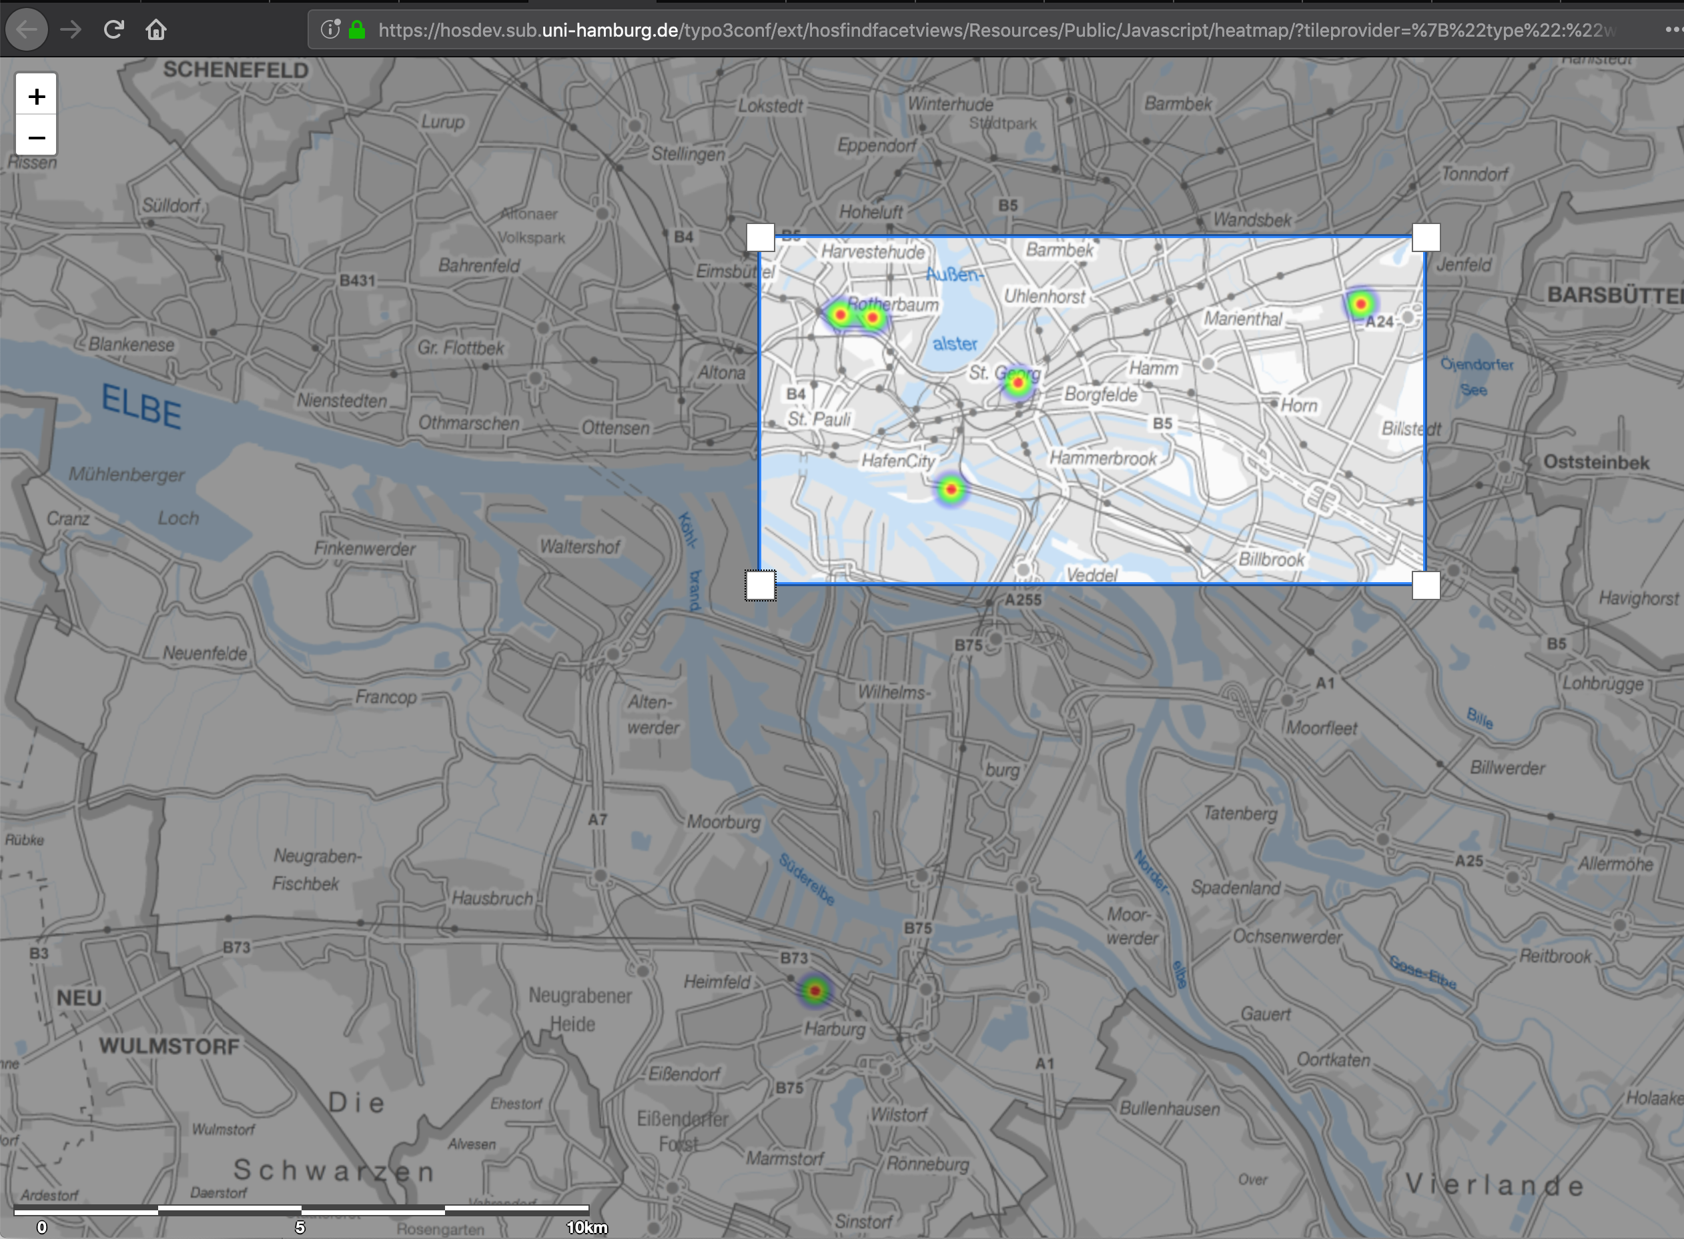Viewport: 1684px width, 1239px height.
Task: Click the green padlock security icon
Action: tap(357, 30)
